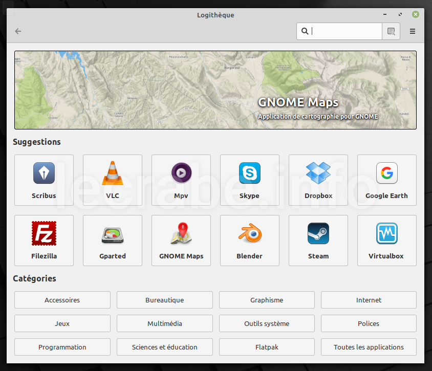Click the magnifier icon in search box
The width and height of the screenshot is (432, 371).
305,31
